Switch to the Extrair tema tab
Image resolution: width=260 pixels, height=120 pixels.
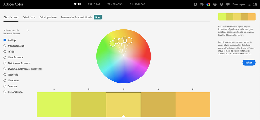pos(29,17)
